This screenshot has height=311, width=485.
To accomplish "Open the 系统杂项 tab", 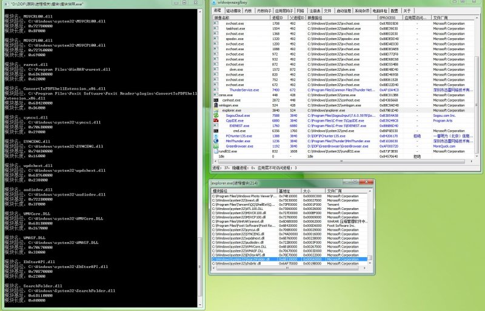I will click(361, 11).
